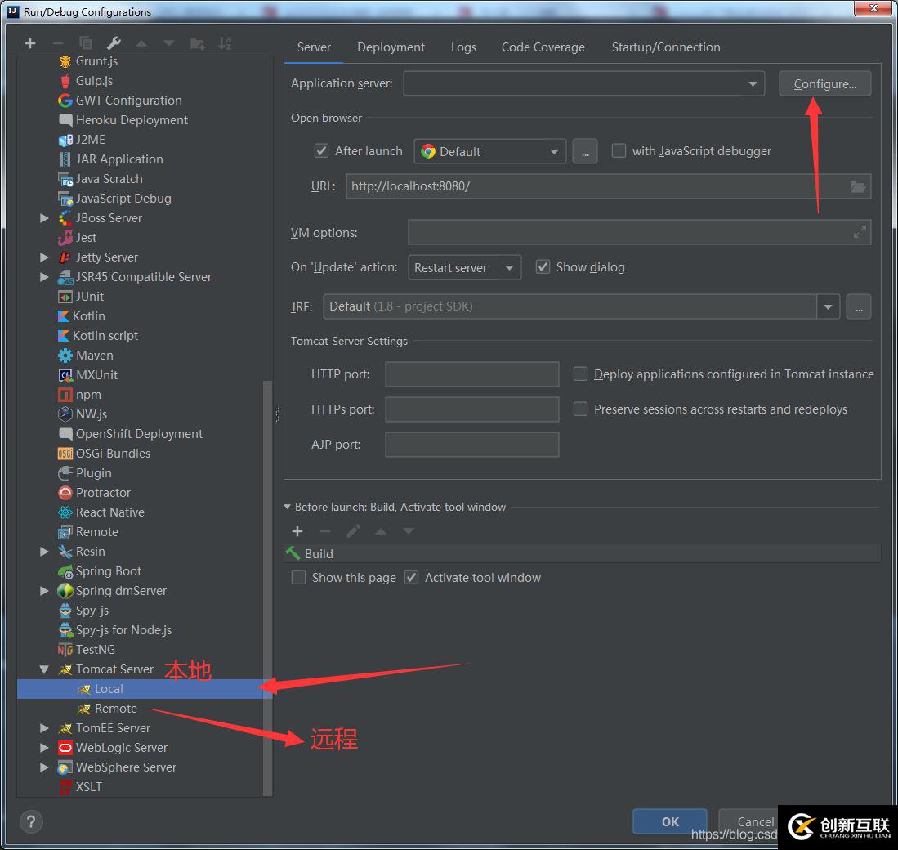Screen dimensions: 898x850
Task: Click the OK button
Action: [669, 822]
